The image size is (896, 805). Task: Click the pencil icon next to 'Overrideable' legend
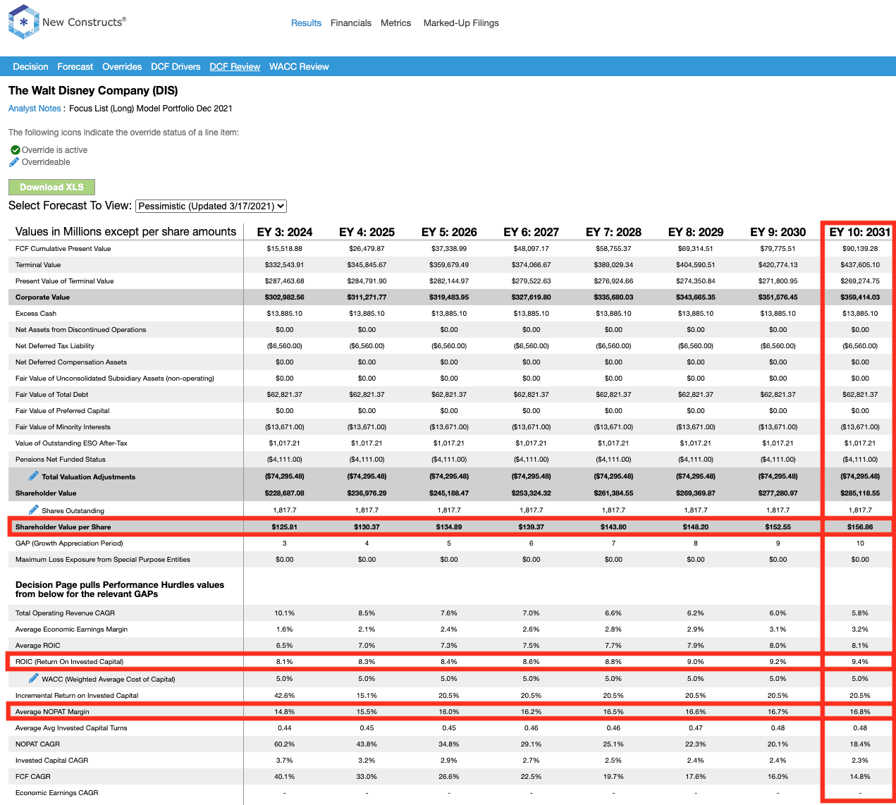click(x=14, y=162)
